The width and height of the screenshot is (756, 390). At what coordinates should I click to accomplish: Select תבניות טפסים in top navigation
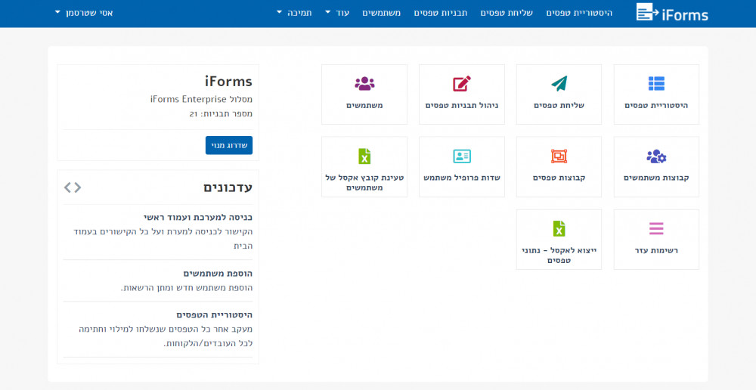coord(440,13)
